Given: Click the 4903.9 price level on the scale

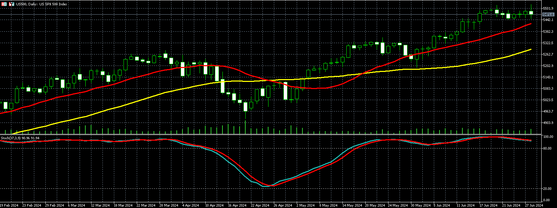Looking at the screenshot, I should coord(548,123).
